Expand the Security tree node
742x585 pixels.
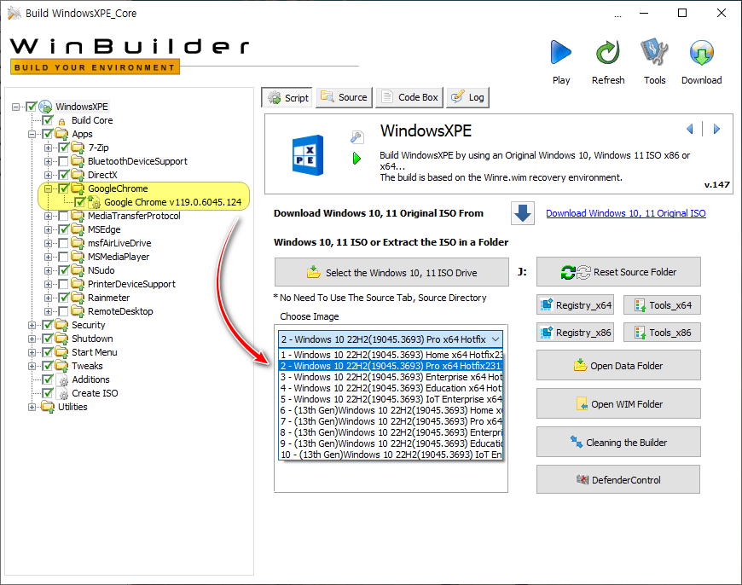pos(32,325)
